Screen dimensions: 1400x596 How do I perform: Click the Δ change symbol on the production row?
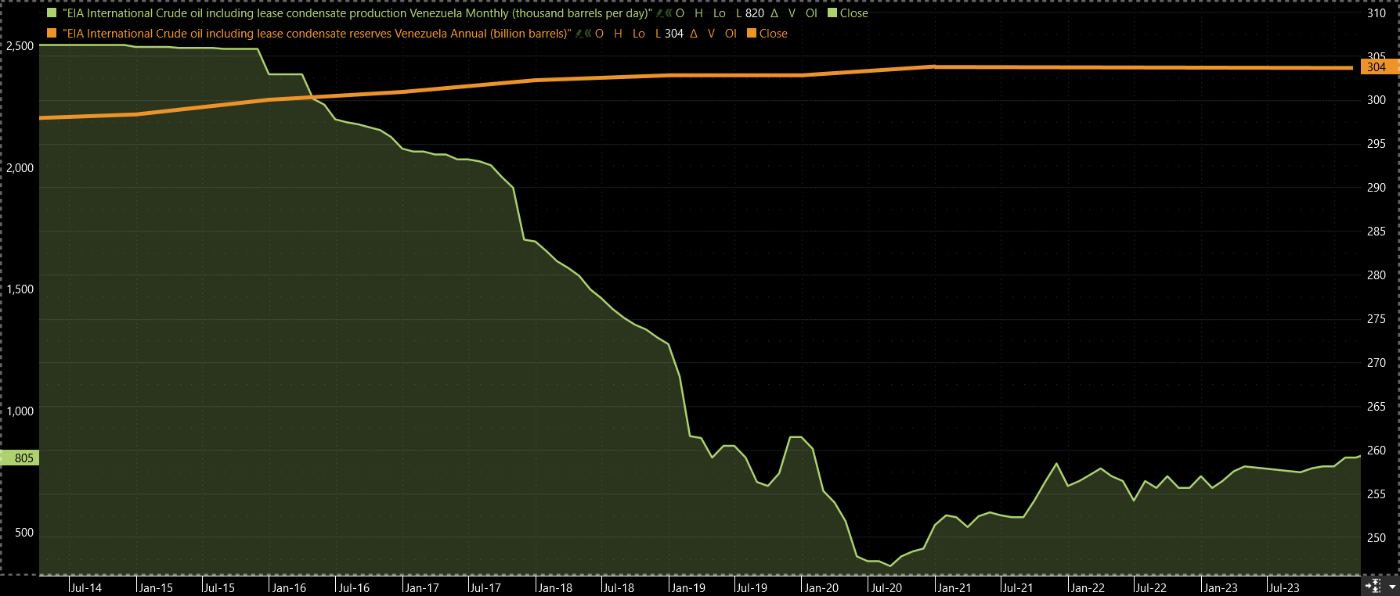click(774, 13)
